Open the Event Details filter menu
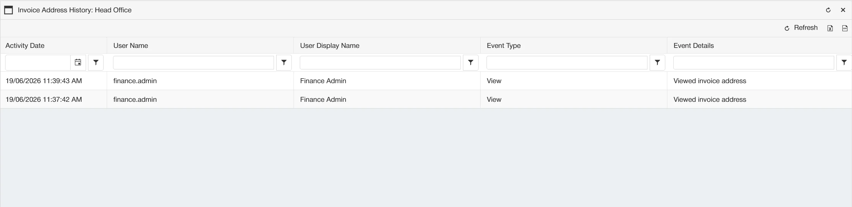 844,63
